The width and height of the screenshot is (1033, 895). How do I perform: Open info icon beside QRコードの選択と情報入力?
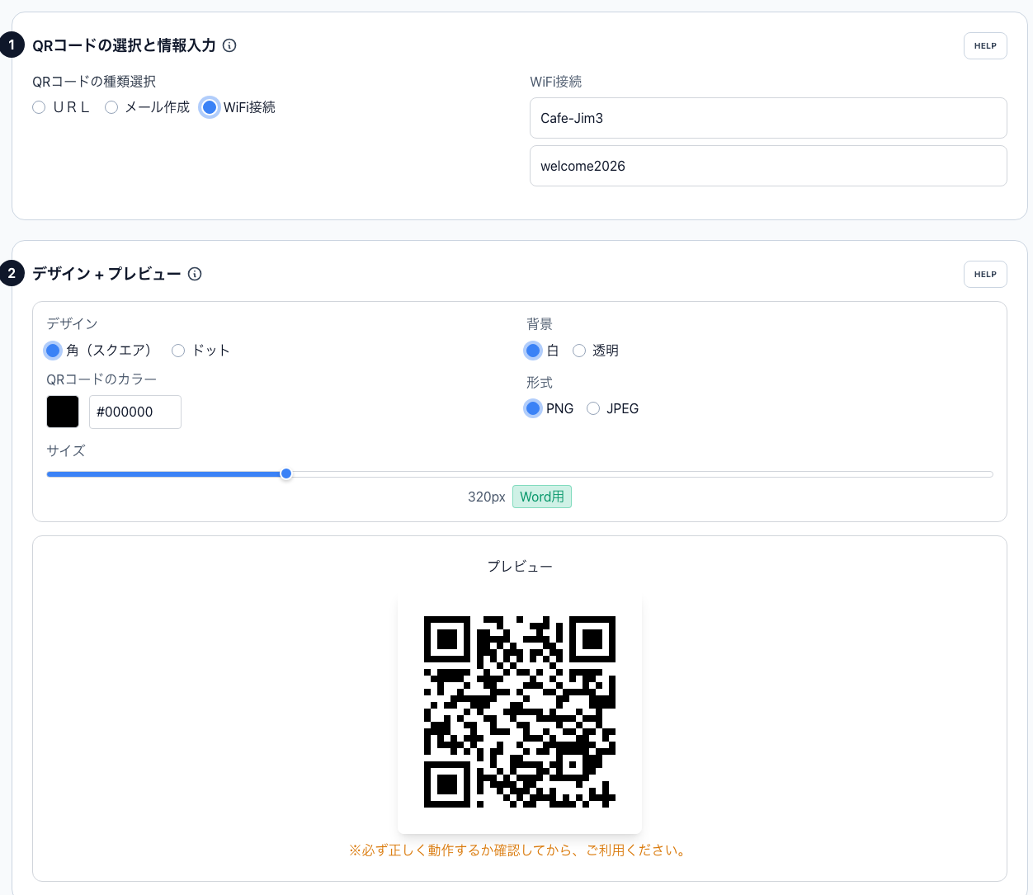click(229, 45)
